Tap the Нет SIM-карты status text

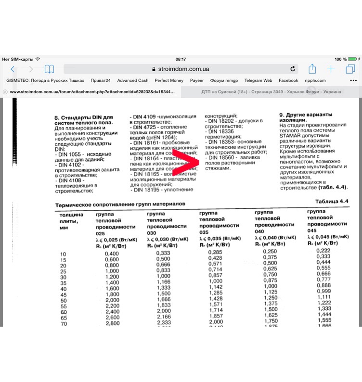[17, 59]
